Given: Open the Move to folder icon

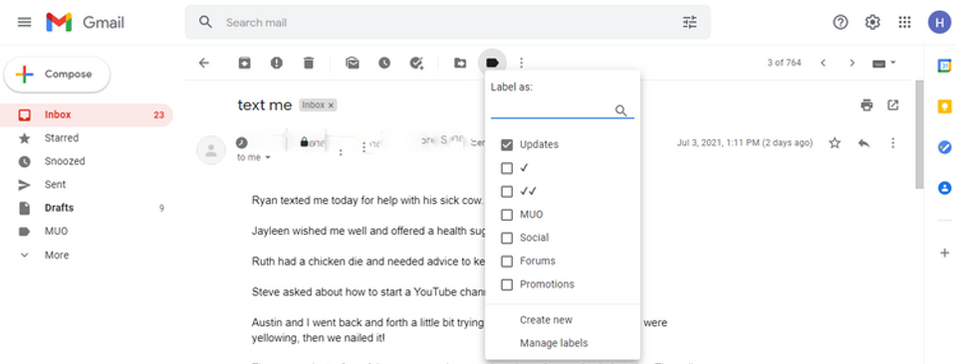Looking at the screenshot, I should coord(460,63).
